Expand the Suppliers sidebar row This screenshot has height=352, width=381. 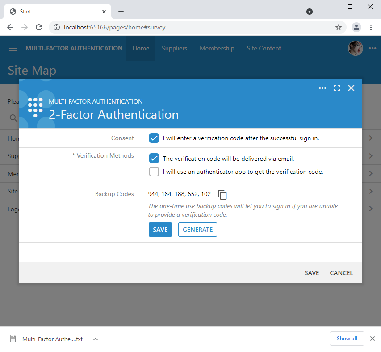pos(371,155)
